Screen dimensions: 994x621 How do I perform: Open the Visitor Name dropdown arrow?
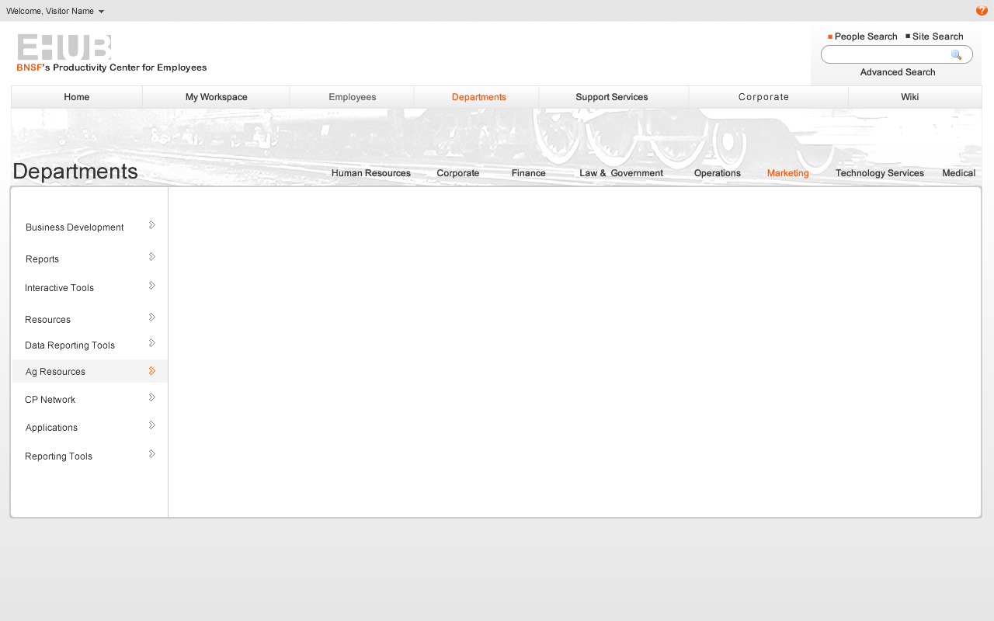[101, 12]
